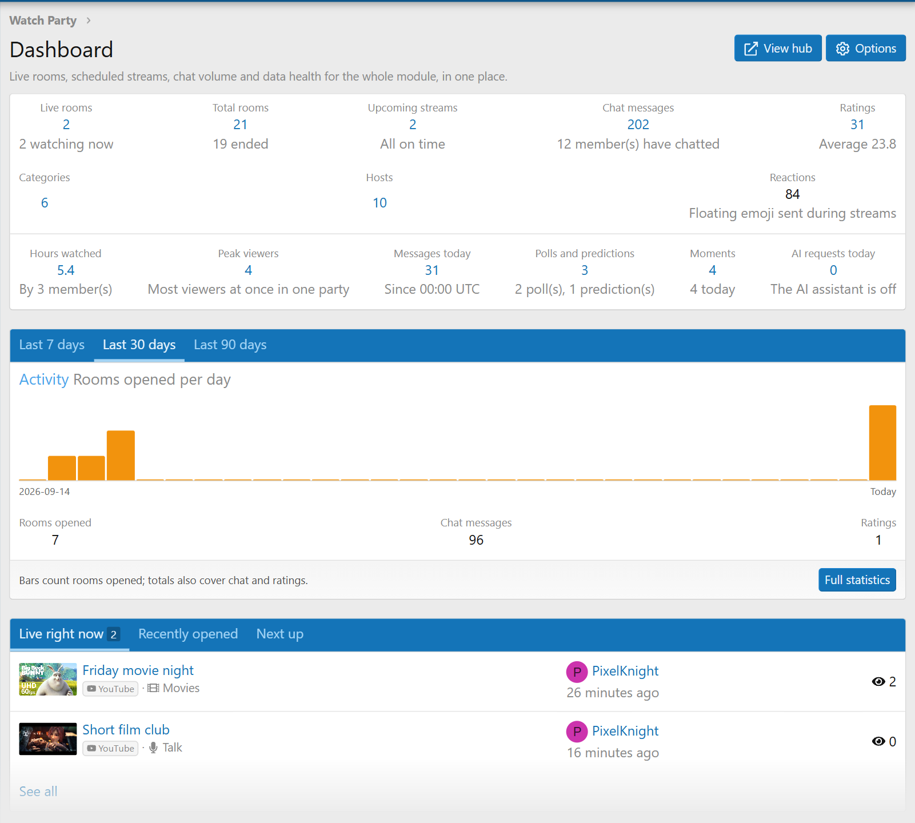
Task: Open the Friday movie night room
Action: pyautogui.click(x=138, y=670)
